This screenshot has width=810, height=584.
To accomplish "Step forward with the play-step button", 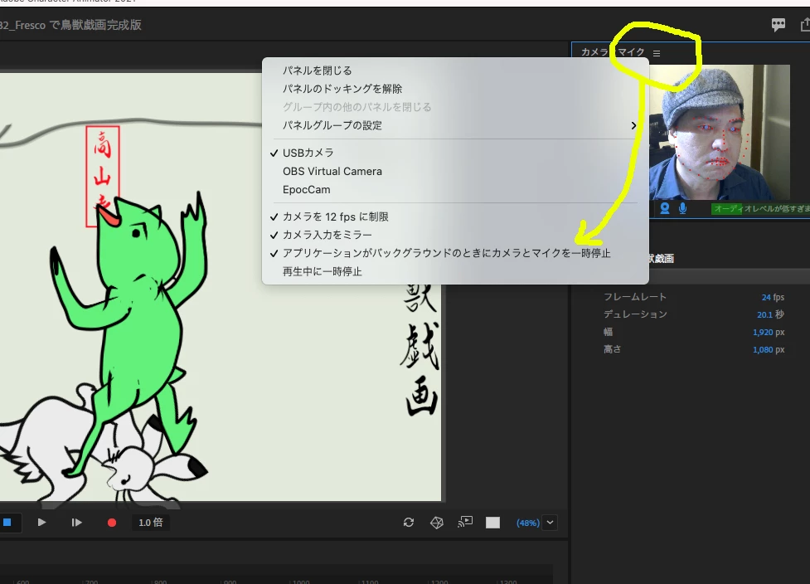I will [76, 523].
